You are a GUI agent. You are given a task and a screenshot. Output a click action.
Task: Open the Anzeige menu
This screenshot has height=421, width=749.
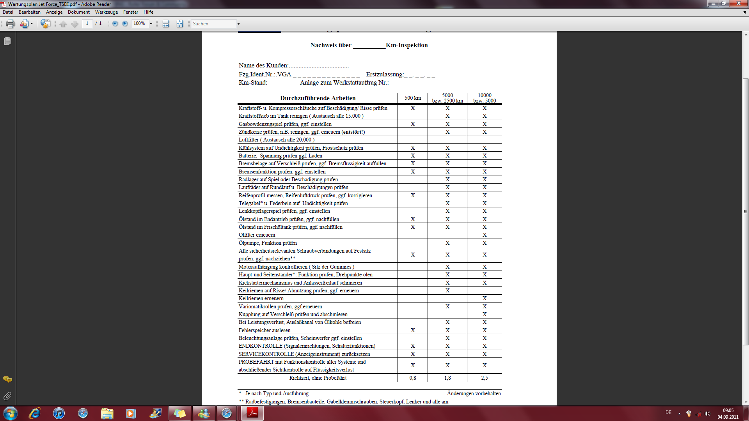coord(54,12)
